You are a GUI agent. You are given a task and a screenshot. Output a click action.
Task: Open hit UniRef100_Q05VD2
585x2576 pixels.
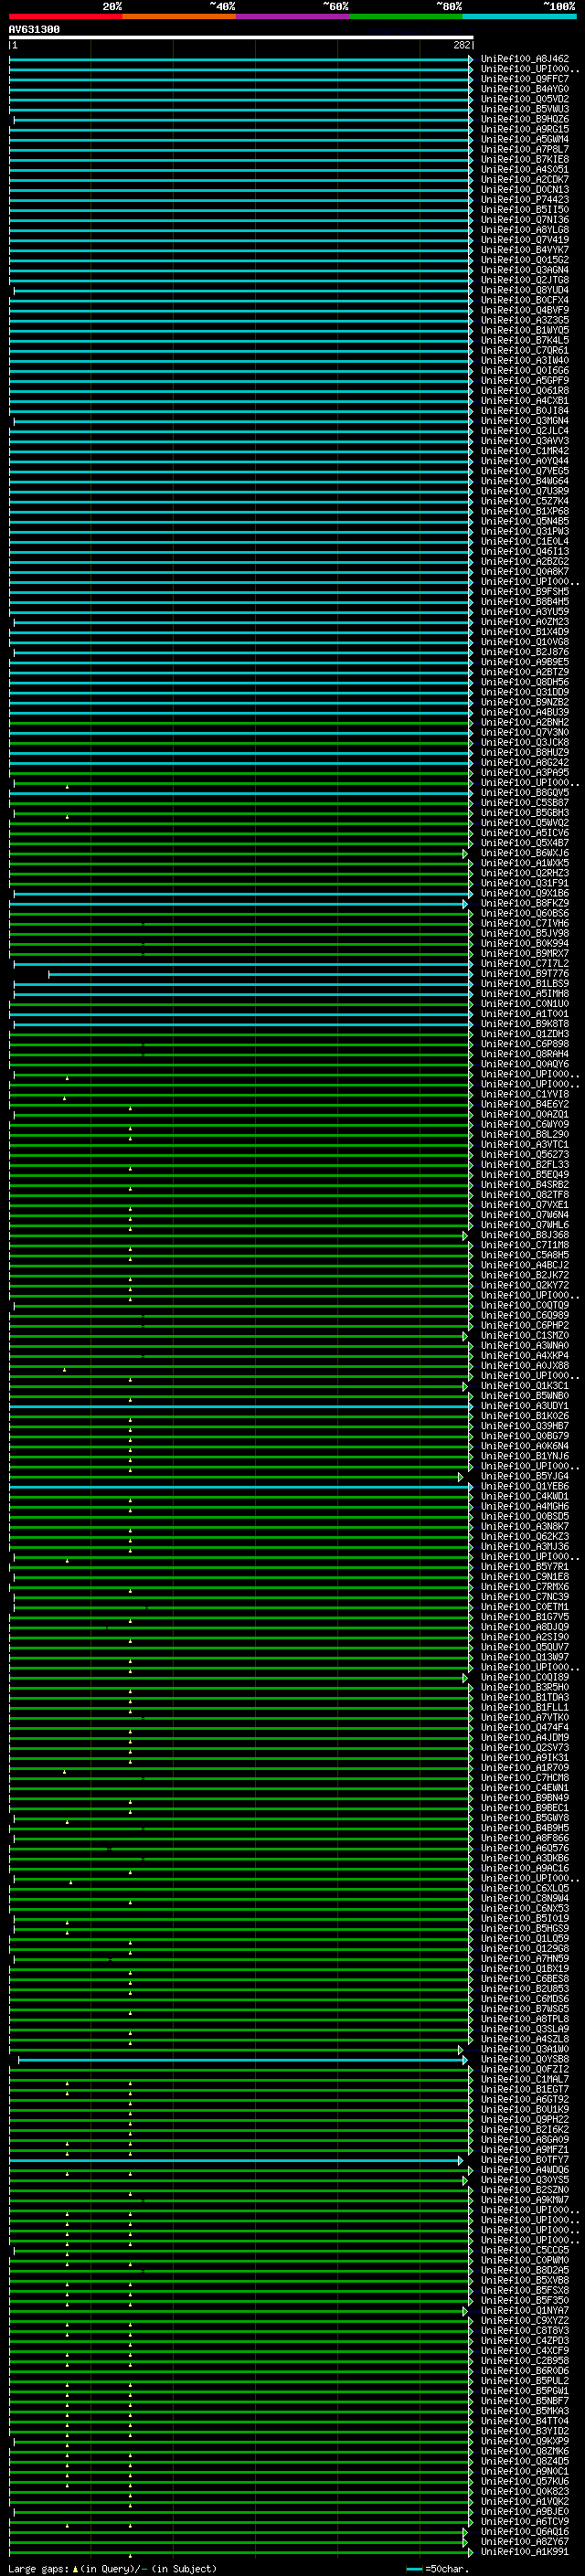(524, 99)
